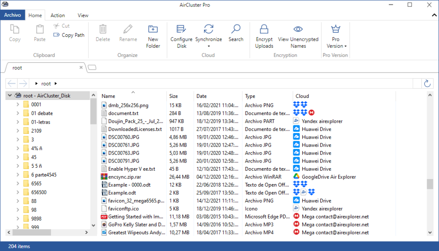This screenshot has height=251, width=439.
Task: Click the folder tree horizontal scrollbar thumb
Action: [32, 232]
